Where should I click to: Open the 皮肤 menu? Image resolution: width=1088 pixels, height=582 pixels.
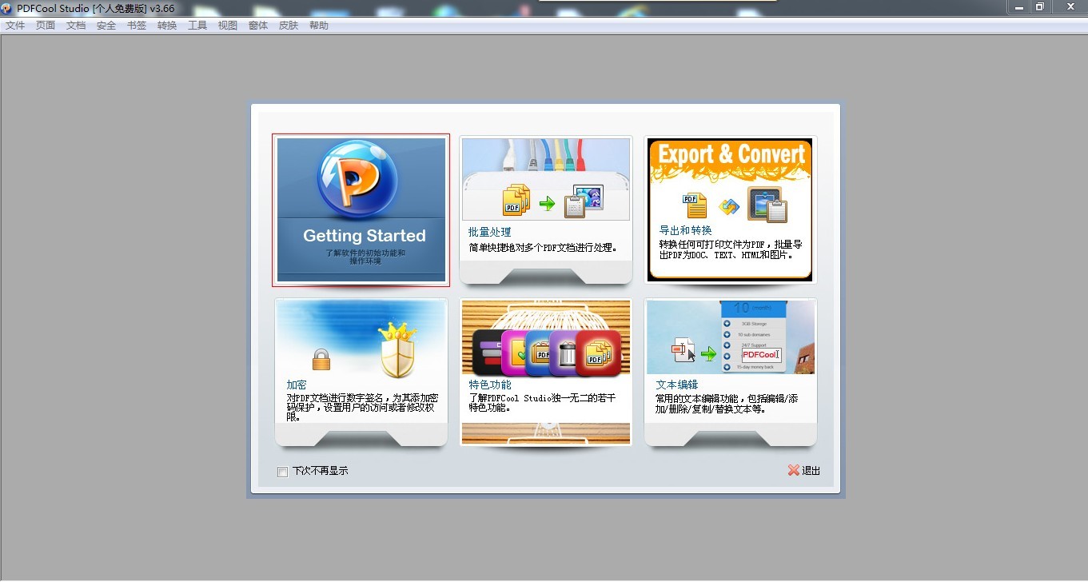[289, 26]
